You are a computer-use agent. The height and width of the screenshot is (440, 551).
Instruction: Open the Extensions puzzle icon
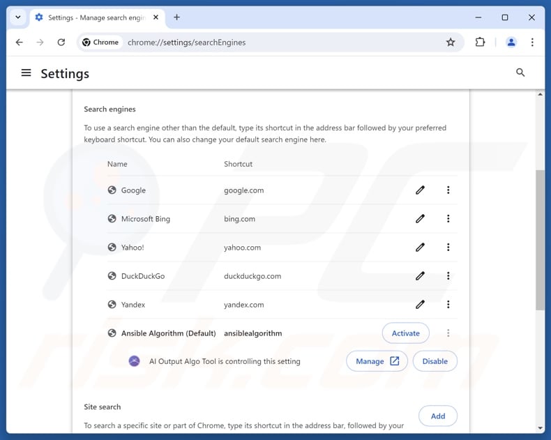[480, 43]
